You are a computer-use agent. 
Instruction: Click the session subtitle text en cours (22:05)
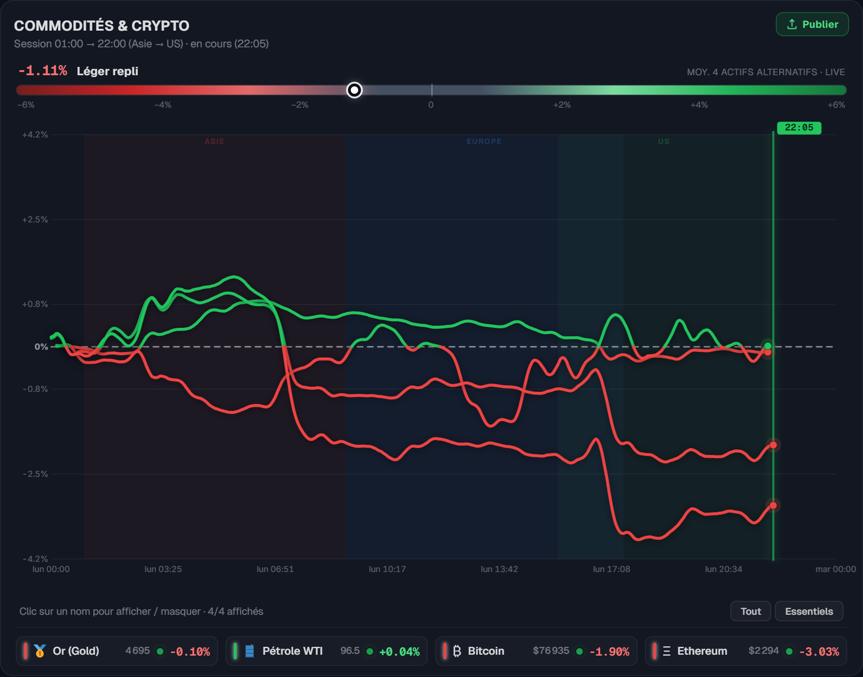pos(229,44)
